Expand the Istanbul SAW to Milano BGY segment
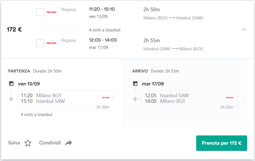 coord(237,98)
